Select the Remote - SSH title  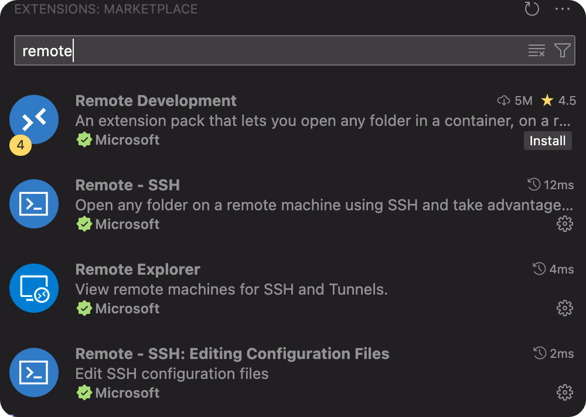click(127, 185)
